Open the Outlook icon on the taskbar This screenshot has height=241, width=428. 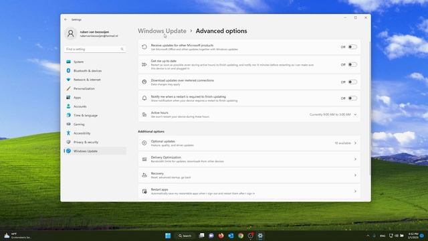[231, 236]
